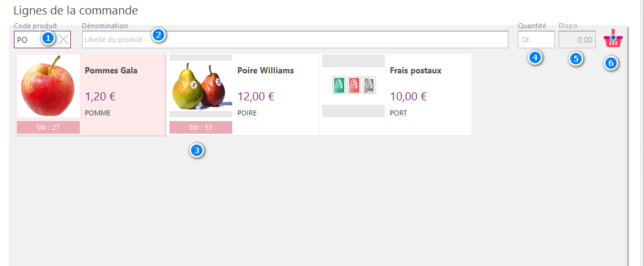
Task: Focus the Code produit field containing PO
Action: 28,40
